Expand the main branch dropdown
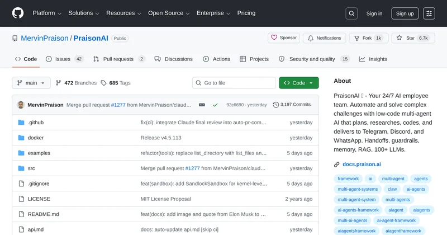 point(31,83)
